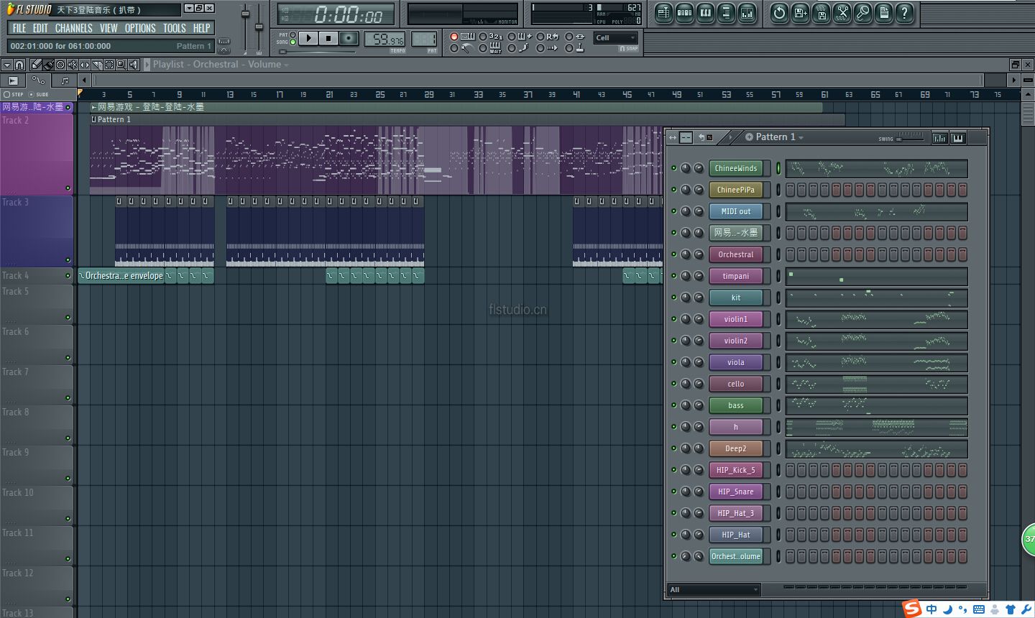Open the All channel filter dropdown

714,589
